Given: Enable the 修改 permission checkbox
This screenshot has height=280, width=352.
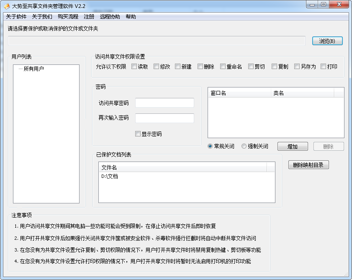Looking at the screenshot, I should pyautogui.click(x=157, y=67).
